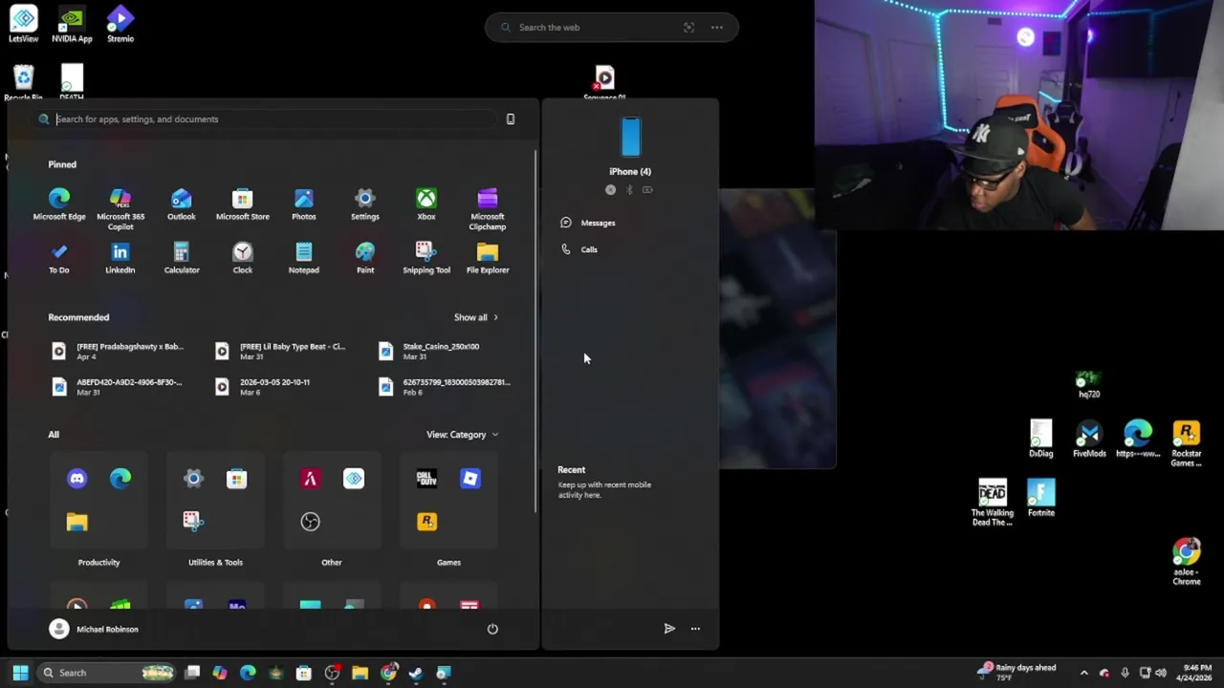Open recommended file 2026-03-05 20-10-11
This screenshot has width=1224, height=688.
click(274, 386)
